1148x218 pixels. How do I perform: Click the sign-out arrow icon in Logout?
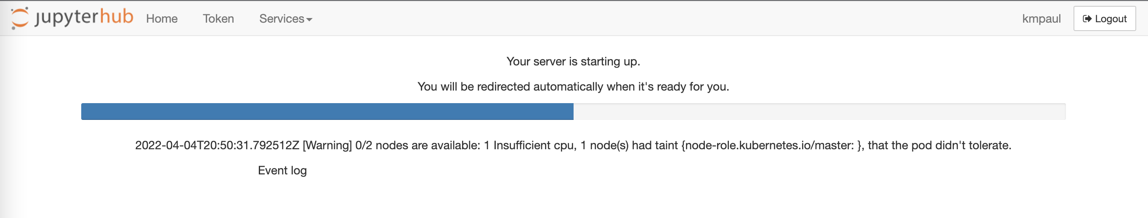(x=1087, y=18)
